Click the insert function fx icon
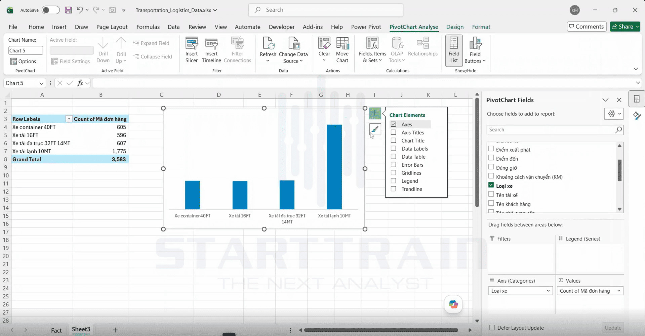The height and width of the screenshot is (336, 645). [x=80, y=83]
